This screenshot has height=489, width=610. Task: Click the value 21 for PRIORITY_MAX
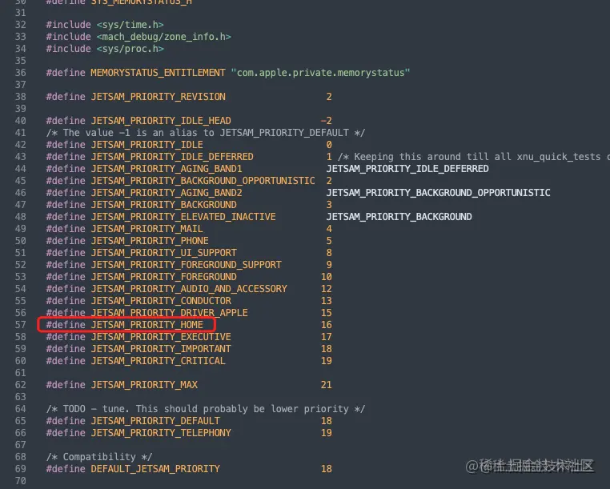point(327,385)
